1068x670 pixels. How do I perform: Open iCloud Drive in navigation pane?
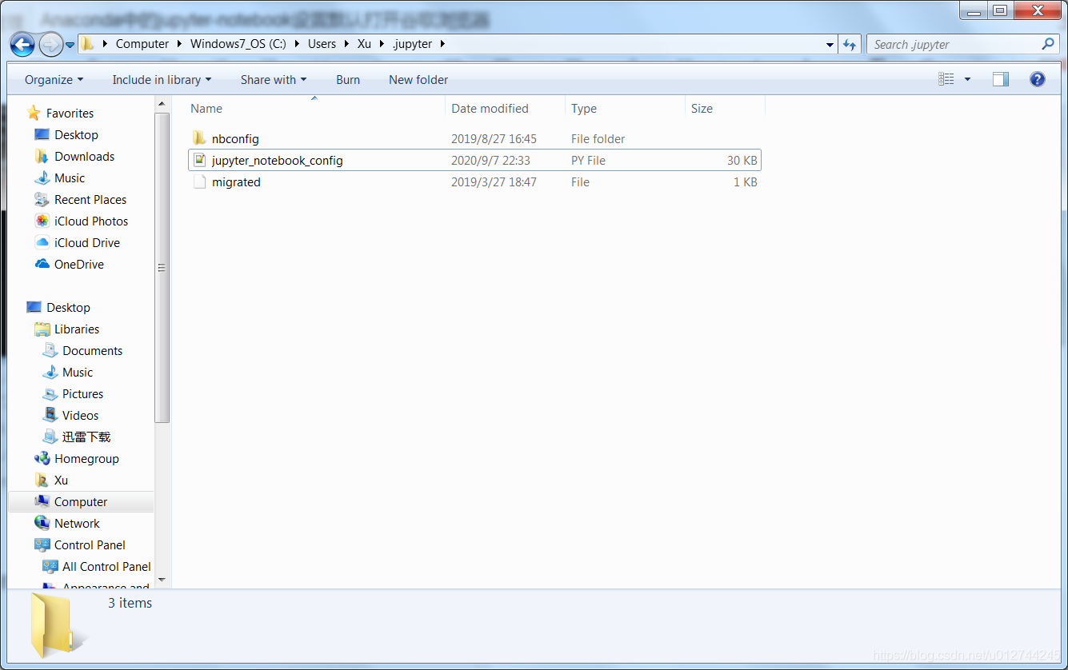[87, 242]
